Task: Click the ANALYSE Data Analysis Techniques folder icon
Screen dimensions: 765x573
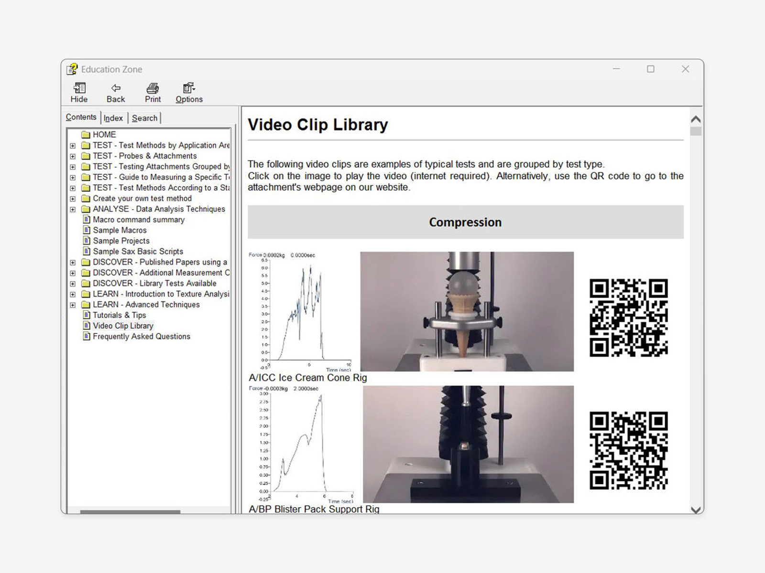Action: [x=86, y=209]
